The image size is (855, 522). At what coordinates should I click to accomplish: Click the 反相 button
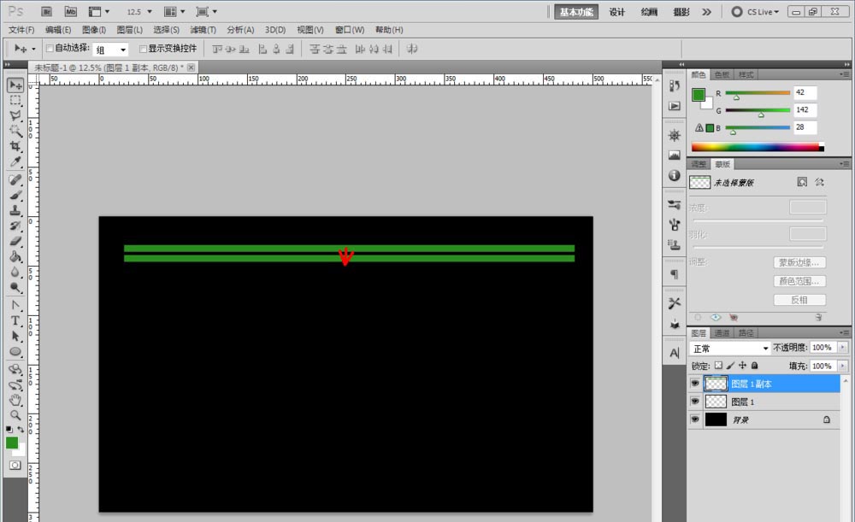click(799, 300)
